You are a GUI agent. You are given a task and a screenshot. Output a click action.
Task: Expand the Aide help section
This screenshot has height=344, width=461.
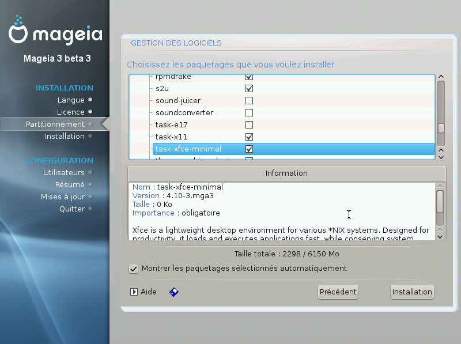tap(134, 292)
